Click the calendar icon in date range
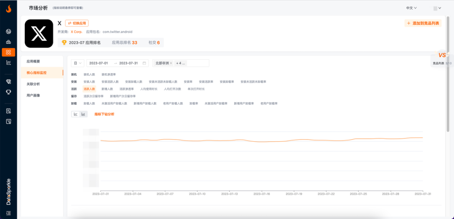Image resolution: width=454 pixels, height=219 pixels. click(145, 63)
